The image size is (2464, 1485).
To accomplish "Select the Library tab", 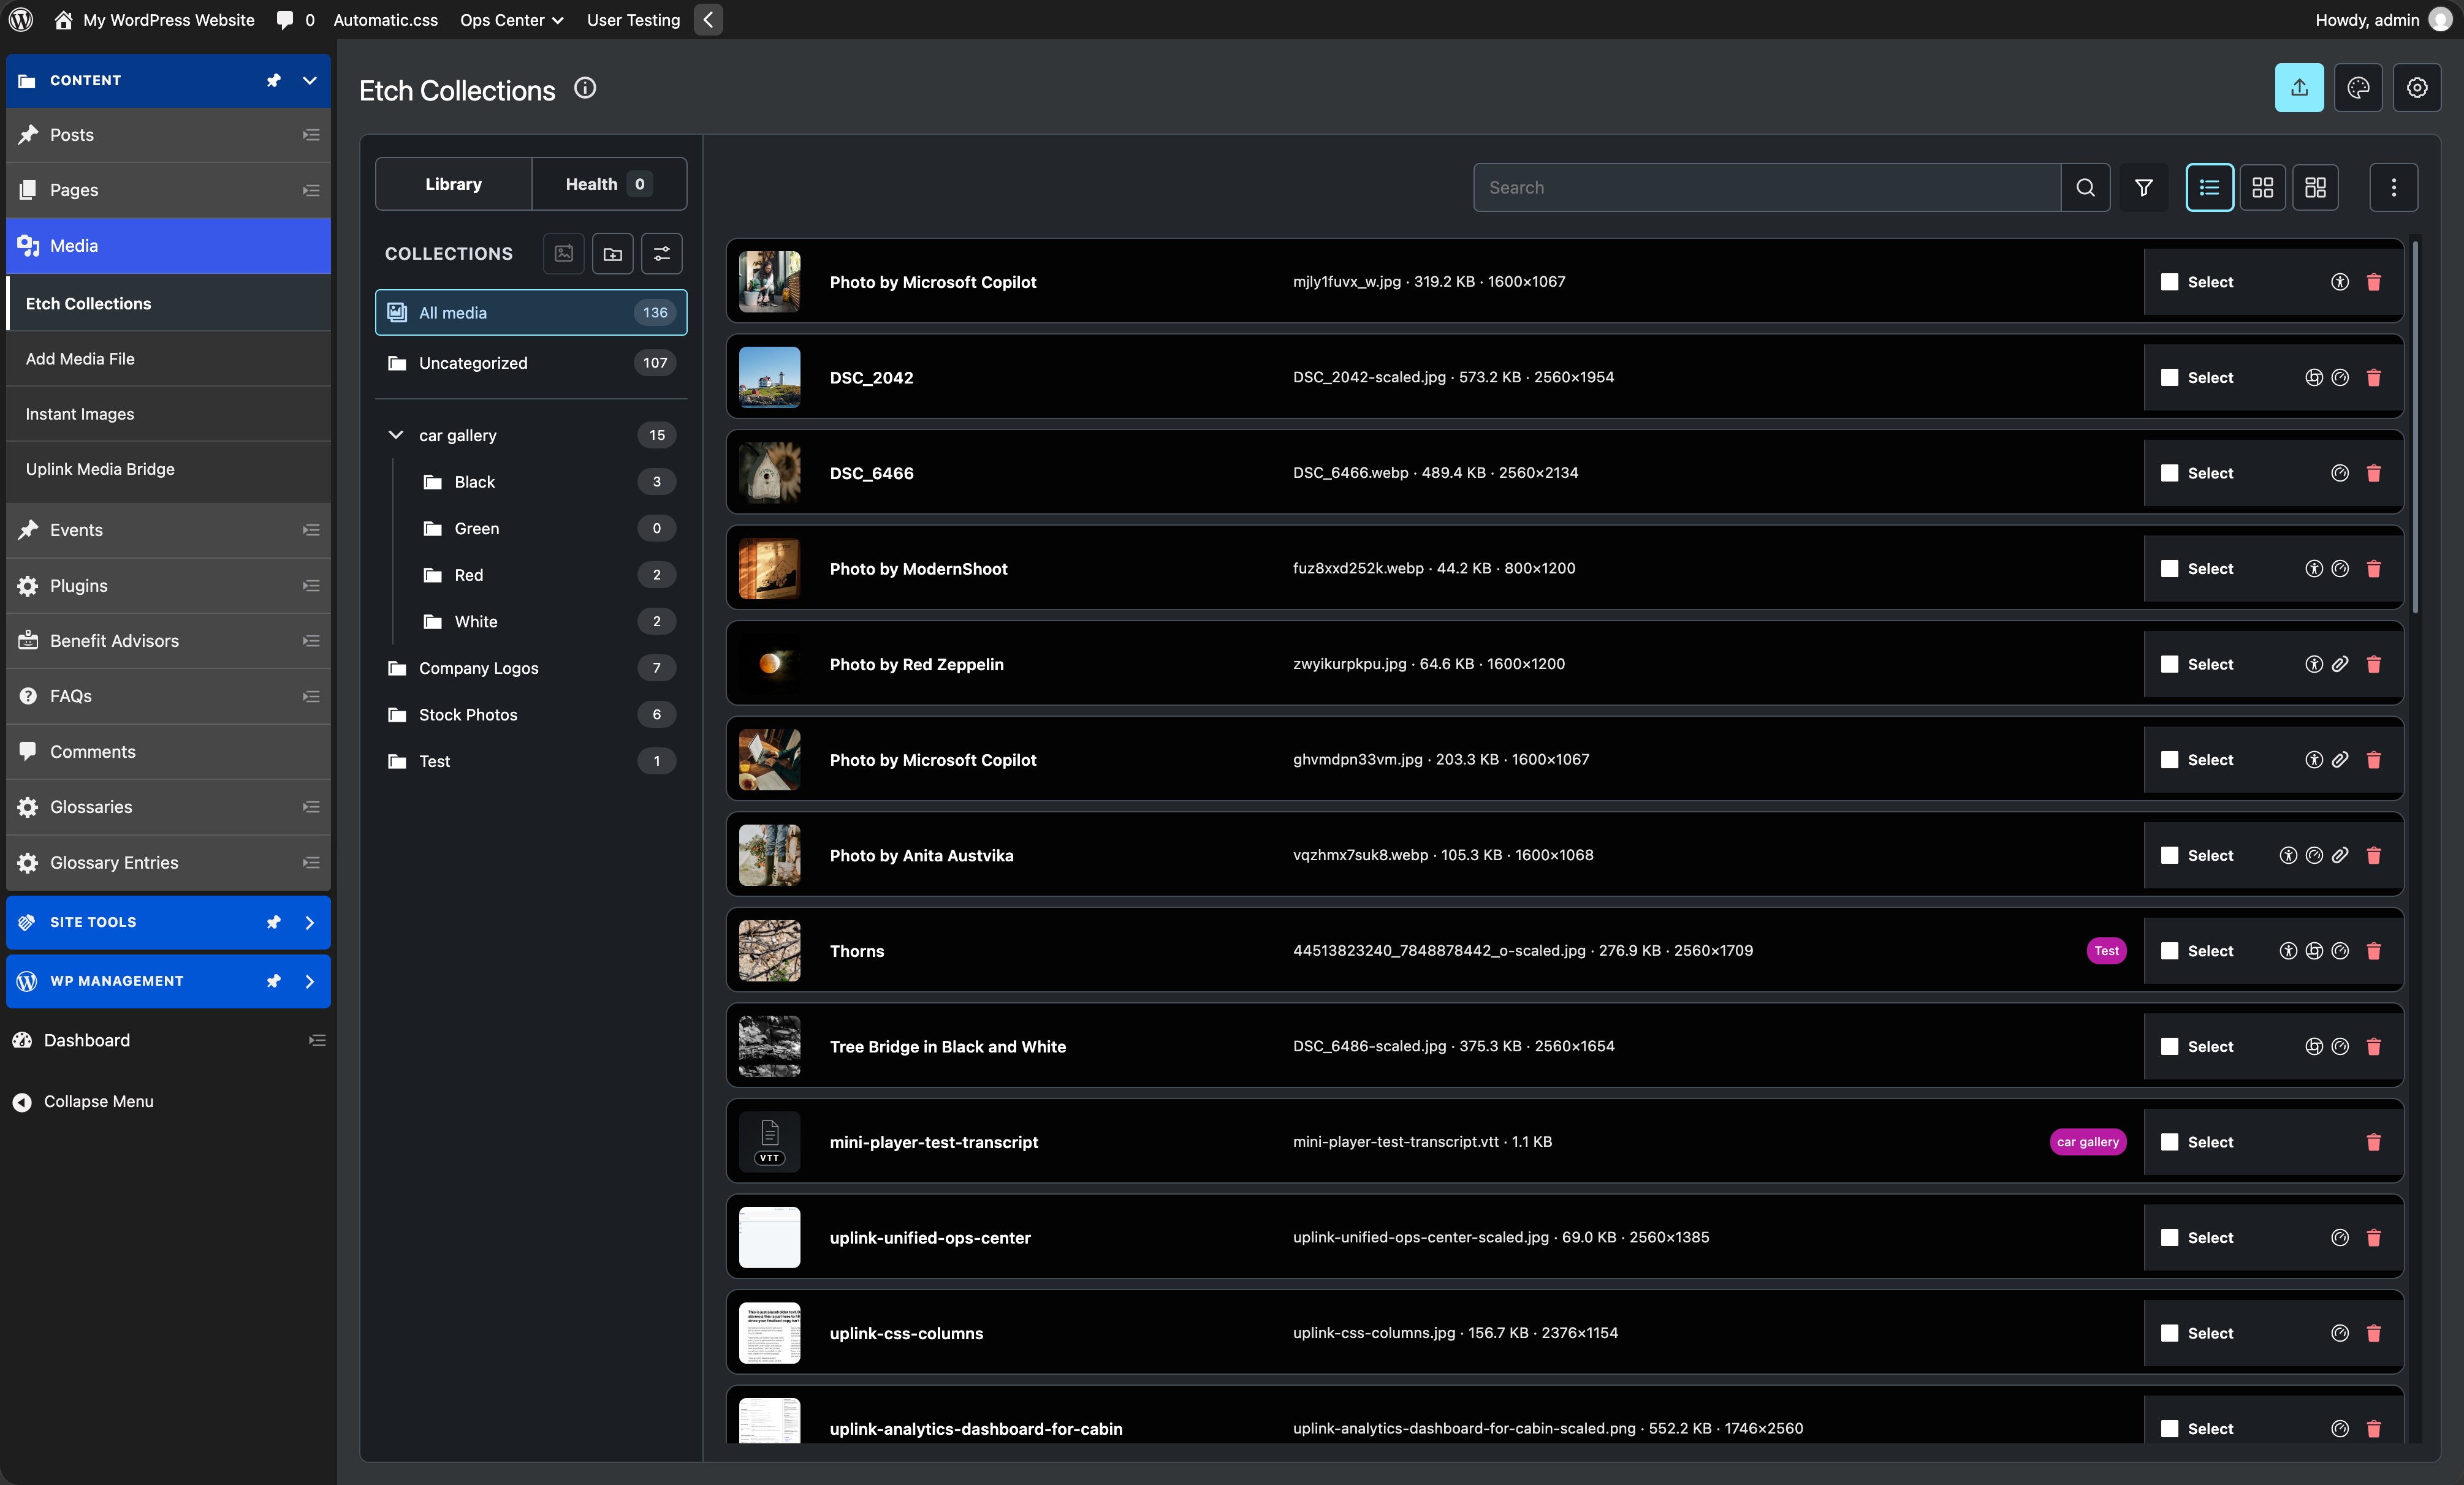I will 453,184.
